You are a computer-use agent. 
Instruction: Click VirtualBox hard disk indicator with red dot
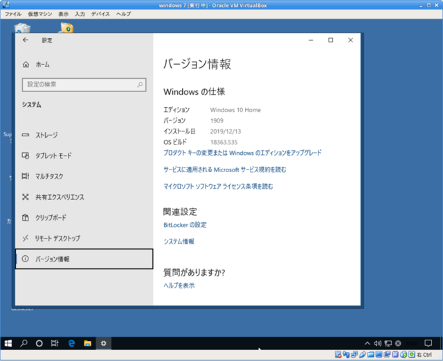338,355
